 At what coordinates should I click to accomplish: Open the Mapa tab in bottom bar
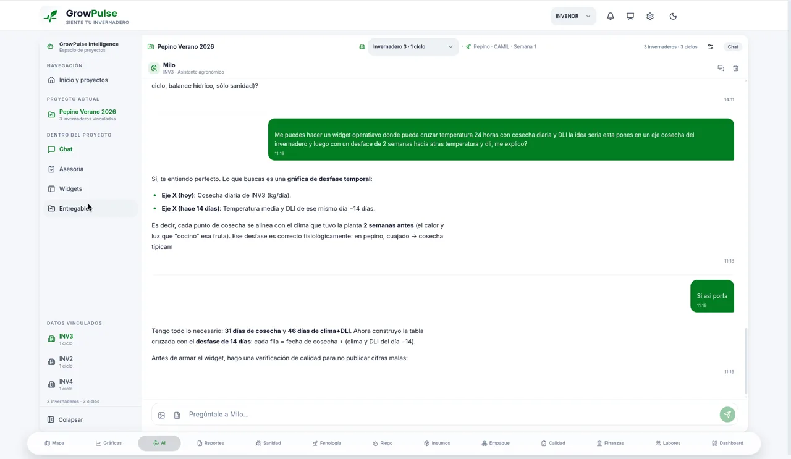click(x=54, y=443)
